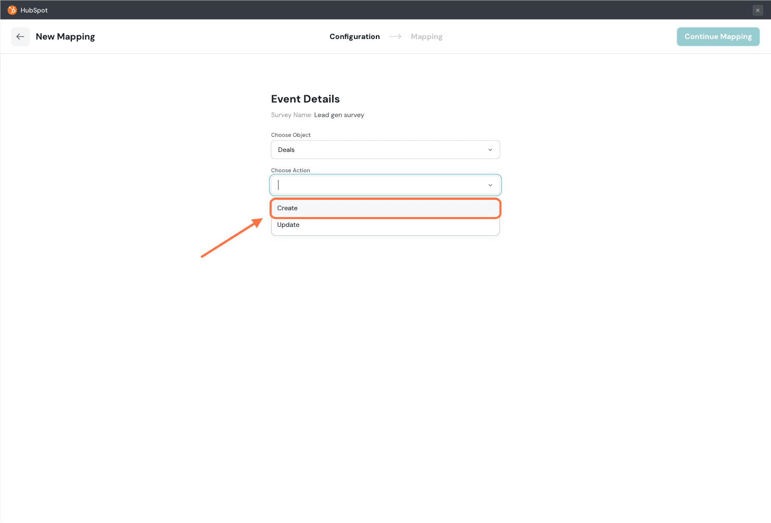The height and width of the screenshot is (523, 771).
Task: Click the Survey Name label
Action: (291, 115)
